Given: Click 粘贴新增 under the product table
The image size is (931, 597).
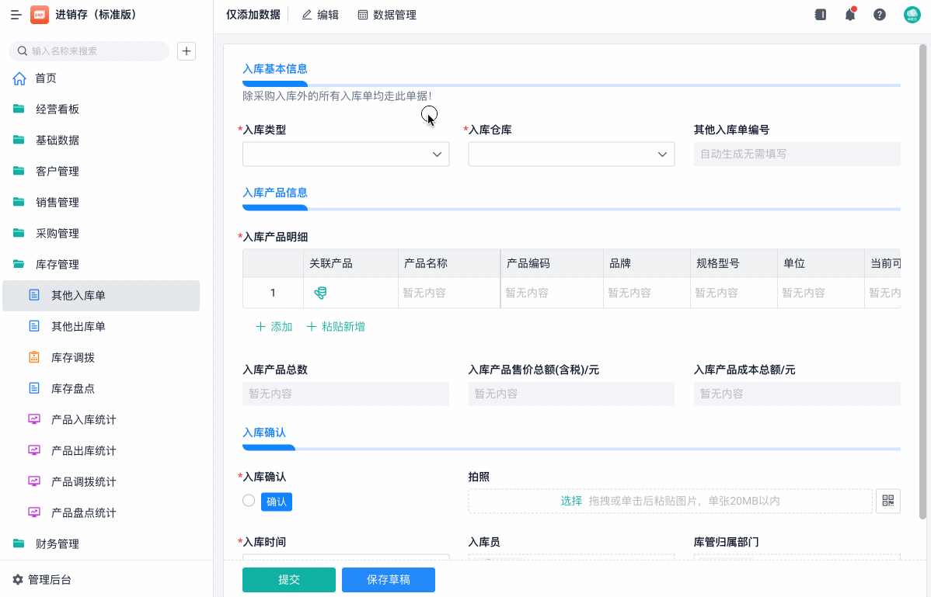Looking at the screenshot, I should pos(336,327).
